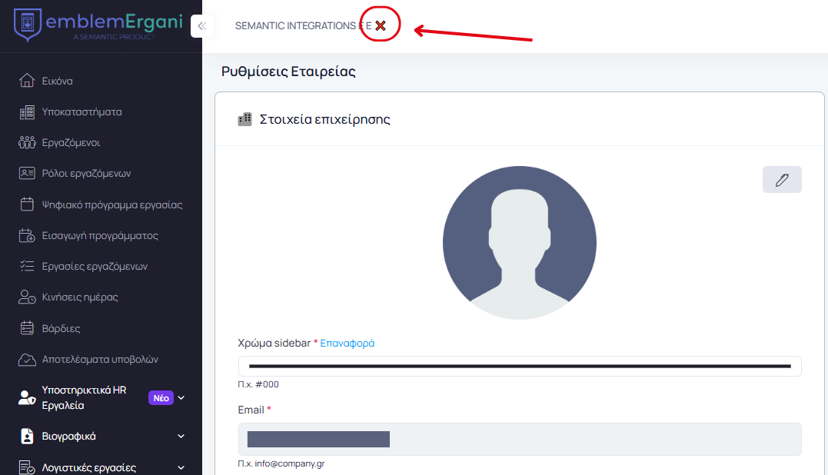Collapse the sidebar with double-chevron button
The image size is (828, 475).
201,26
